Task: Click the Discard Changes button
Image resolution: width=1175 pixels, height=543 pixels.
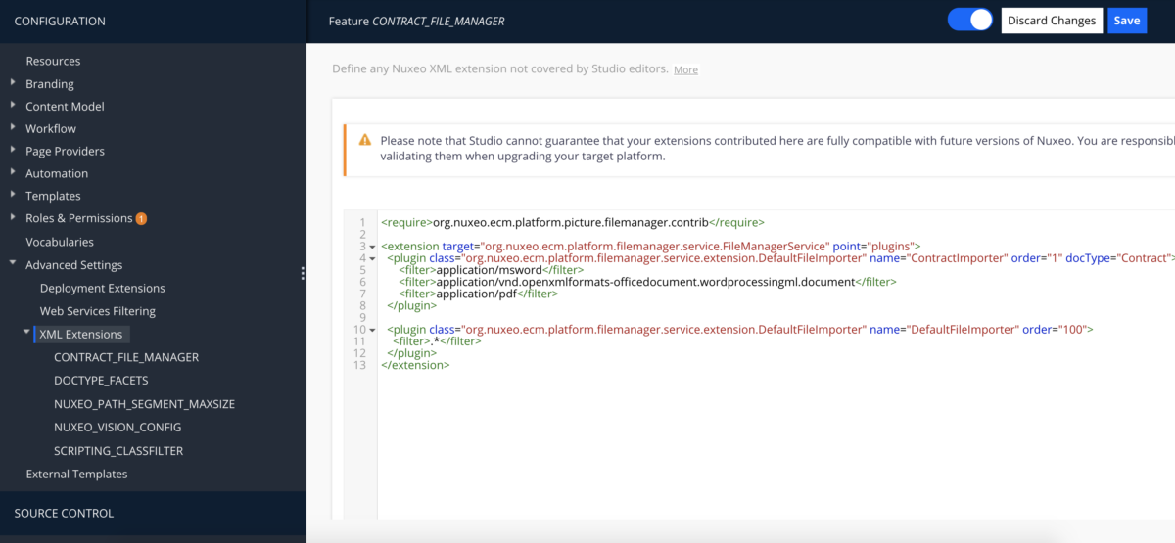Action: pos(1052,21)
